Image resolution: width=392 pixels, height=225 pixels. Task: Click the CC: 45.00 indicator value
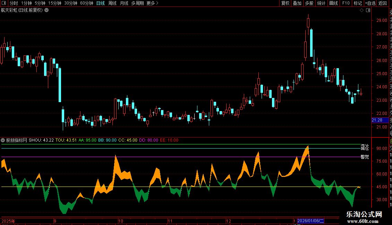click(x=128, y=140)
